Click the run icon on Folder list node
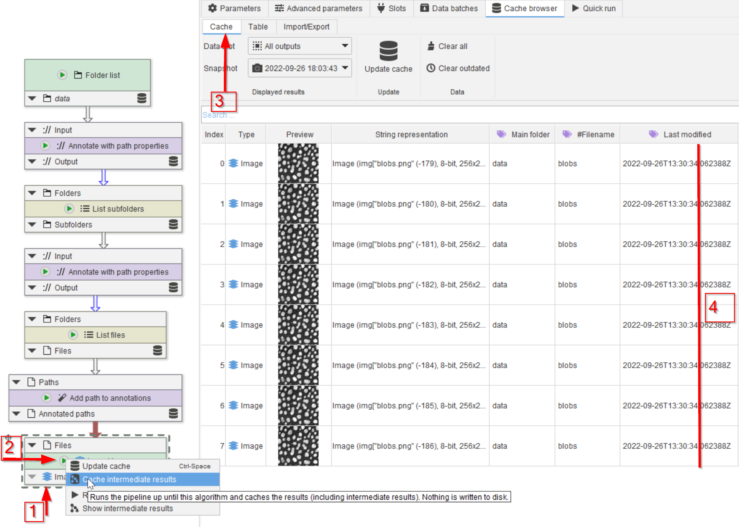This screenshot has height=527, width=739. (62, 75)
